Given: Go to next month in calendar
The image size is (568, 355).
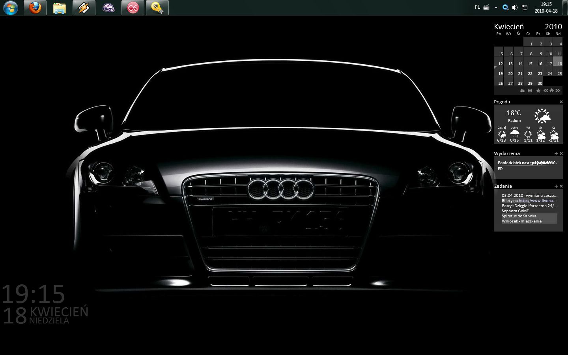Looking at the screenshot, I should pos(558,91).
